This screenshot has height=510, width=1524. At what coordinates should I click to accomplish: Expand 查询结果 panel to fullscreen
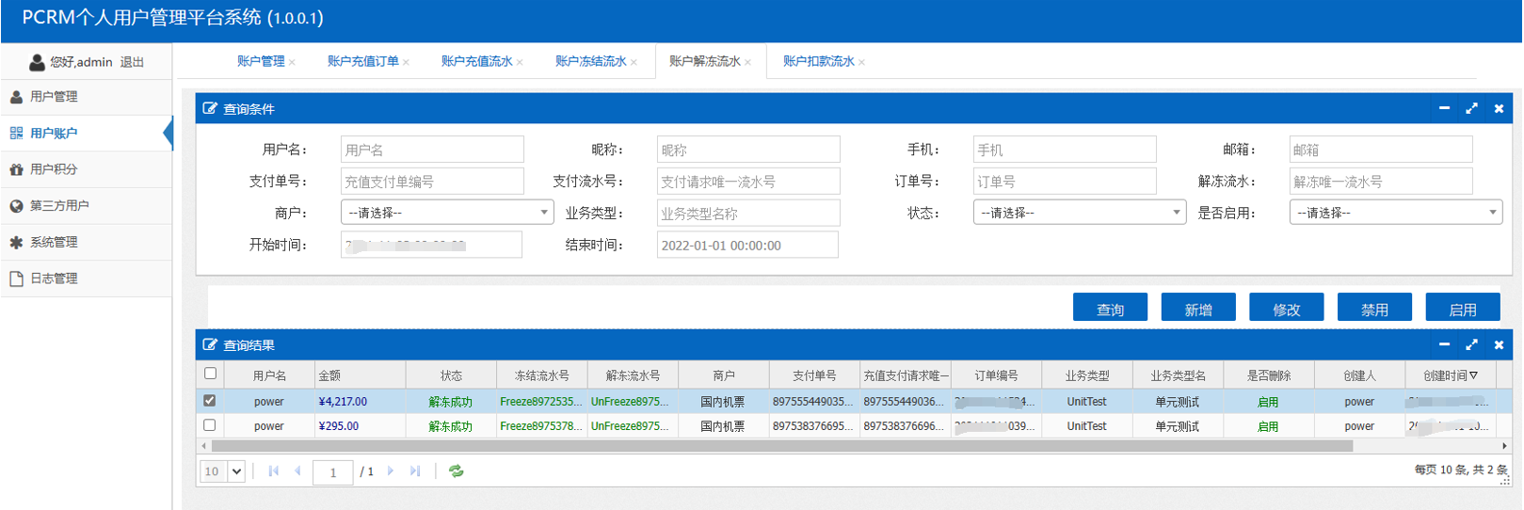coord(1471,344)
